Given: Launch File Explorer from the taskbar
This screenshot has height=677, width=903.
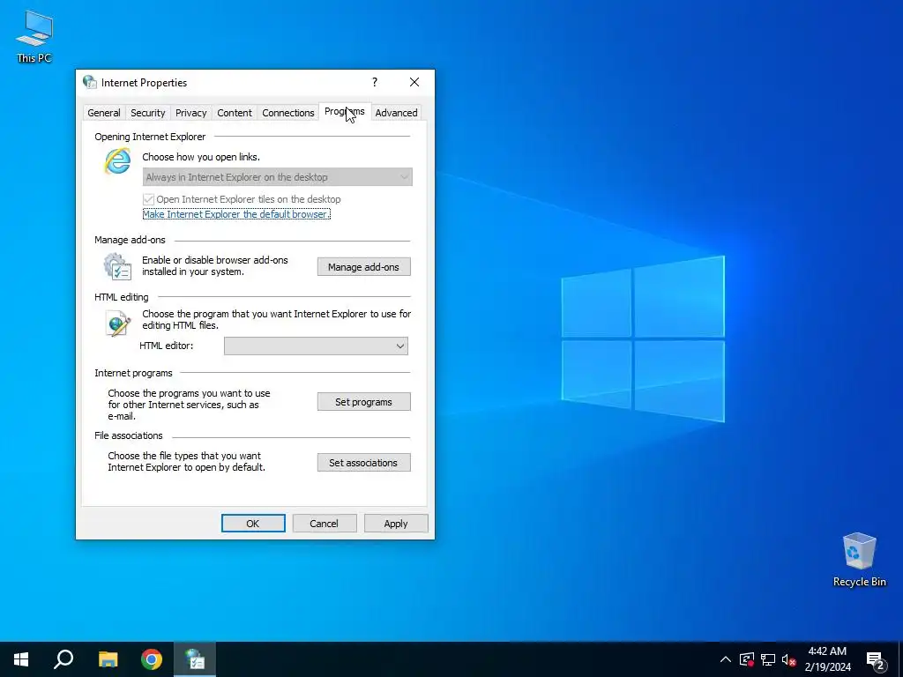Looking at the screenshot, I should [108, 659].
